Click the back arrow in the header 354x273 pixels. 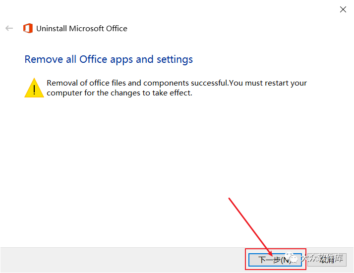9,28
